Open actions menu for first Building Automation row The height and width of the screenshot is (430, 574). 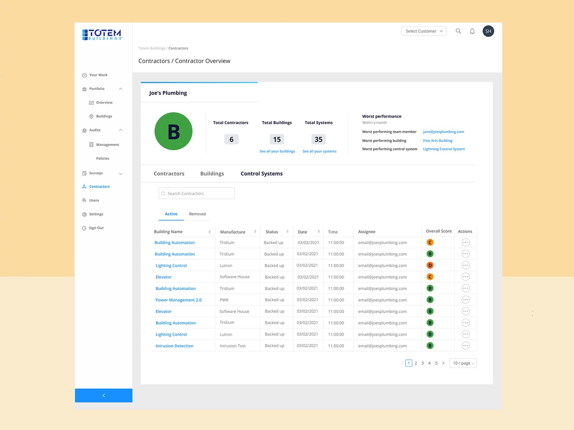466,242
